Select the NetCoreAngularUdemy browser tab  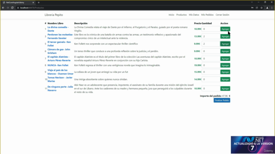tap(18, 3)
